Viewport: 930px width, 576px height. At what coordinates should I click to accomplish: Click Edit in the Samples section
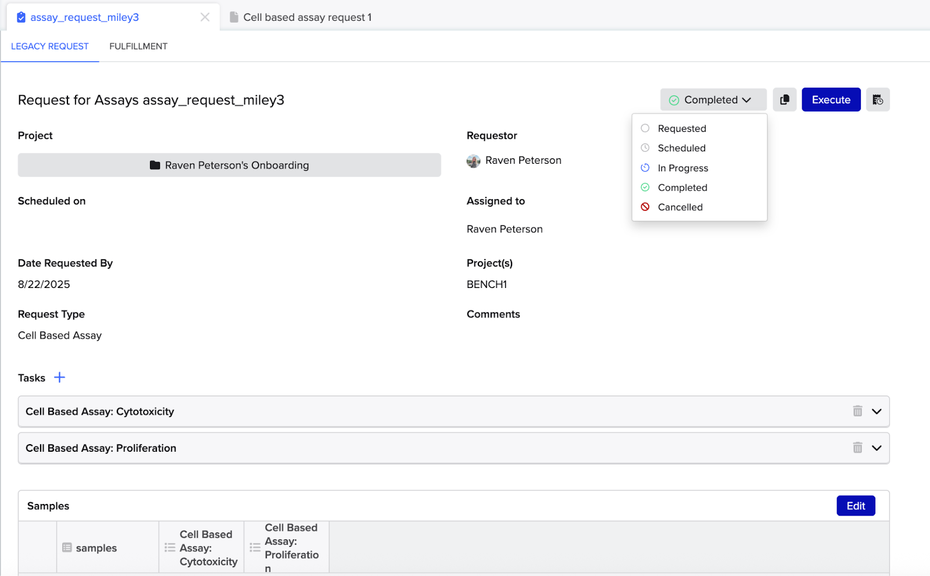pos(855,506)
